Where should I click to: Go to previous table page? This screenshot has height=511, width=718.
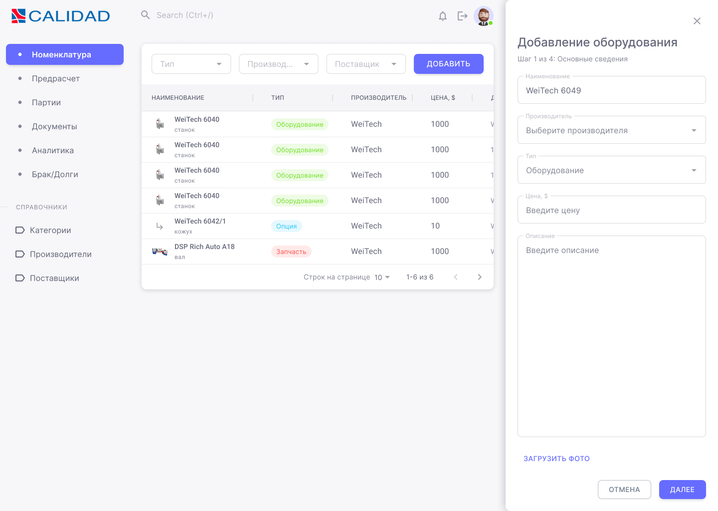coord(456,277)
